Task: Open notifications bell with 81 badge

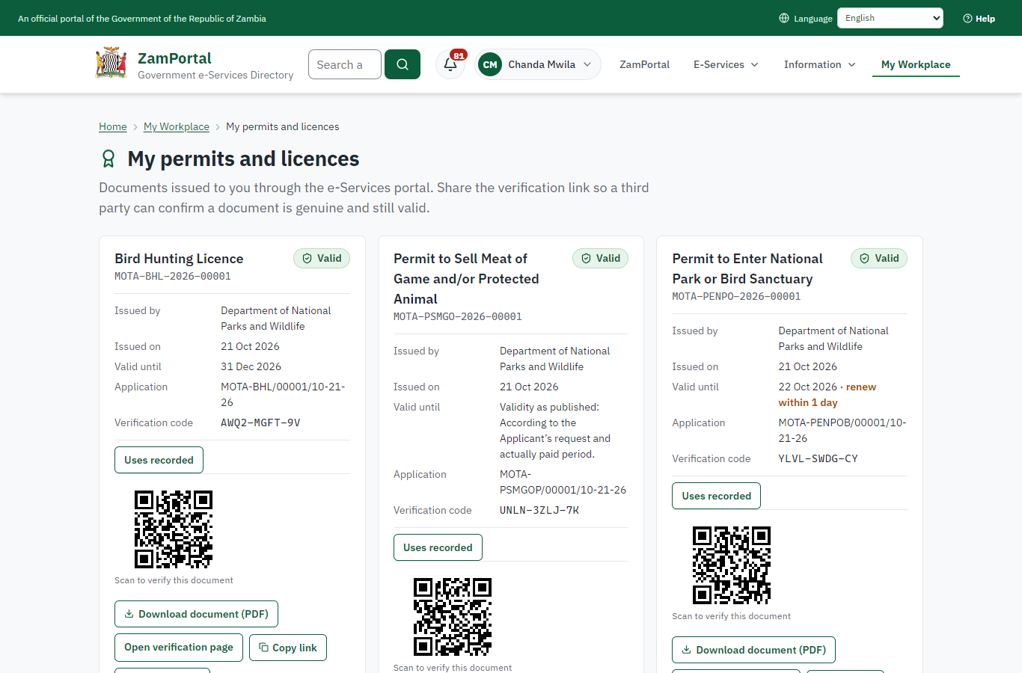Action: coord(450,64)
